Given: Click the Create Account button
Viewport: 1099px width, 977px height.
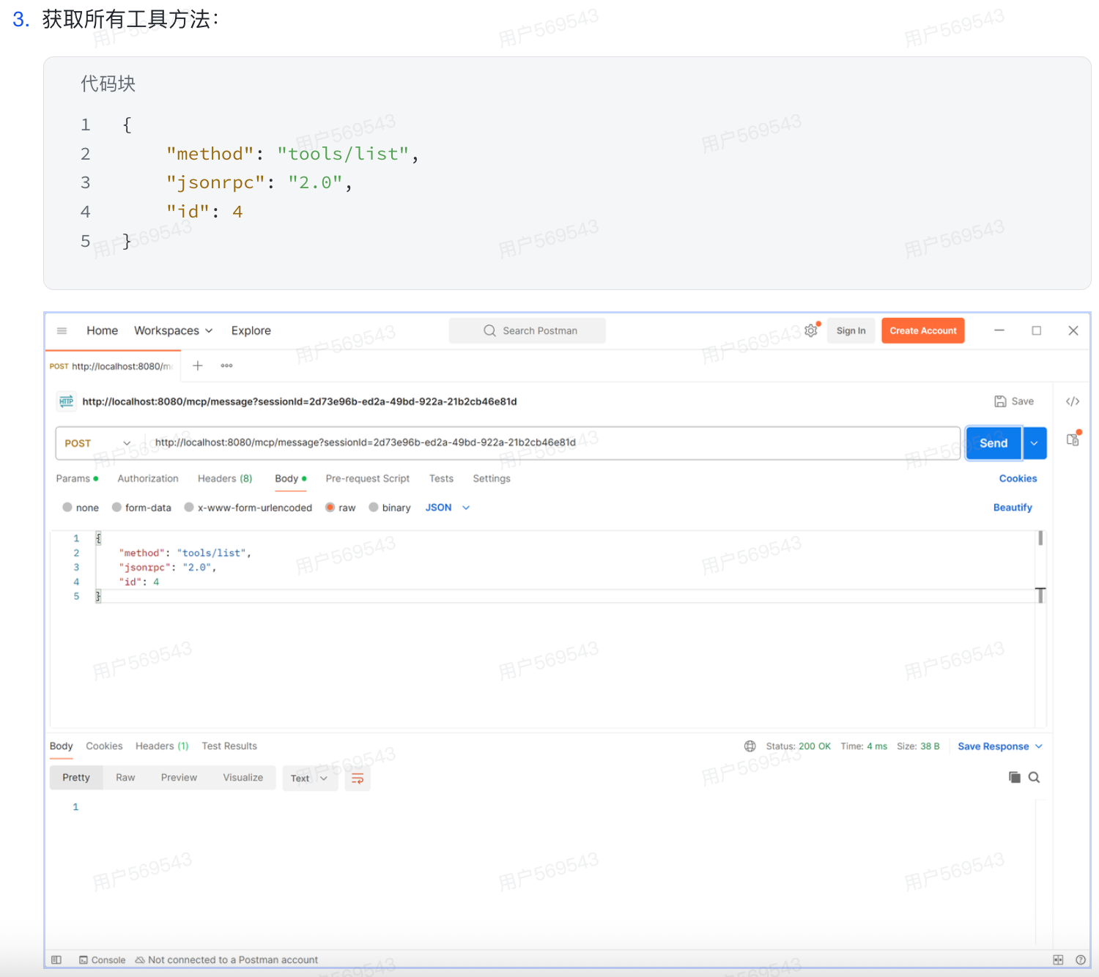Looking at the screenshot, I should point(923,331).
